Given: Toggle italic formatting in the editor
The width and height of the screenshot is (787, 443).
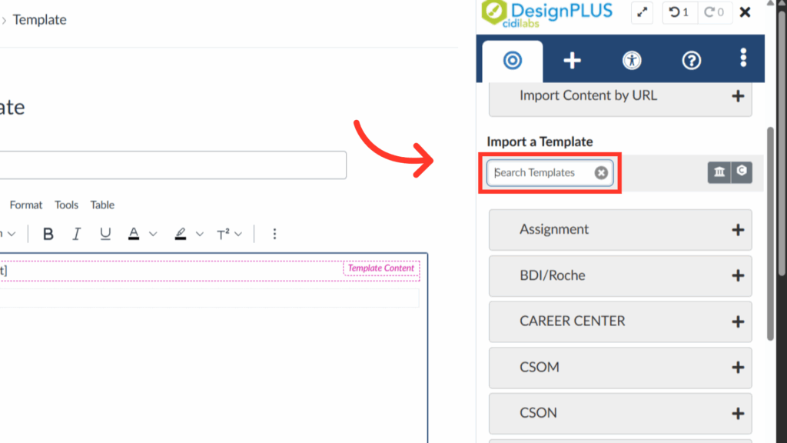Looking at the screenshot, I should [x=75, y=234].
